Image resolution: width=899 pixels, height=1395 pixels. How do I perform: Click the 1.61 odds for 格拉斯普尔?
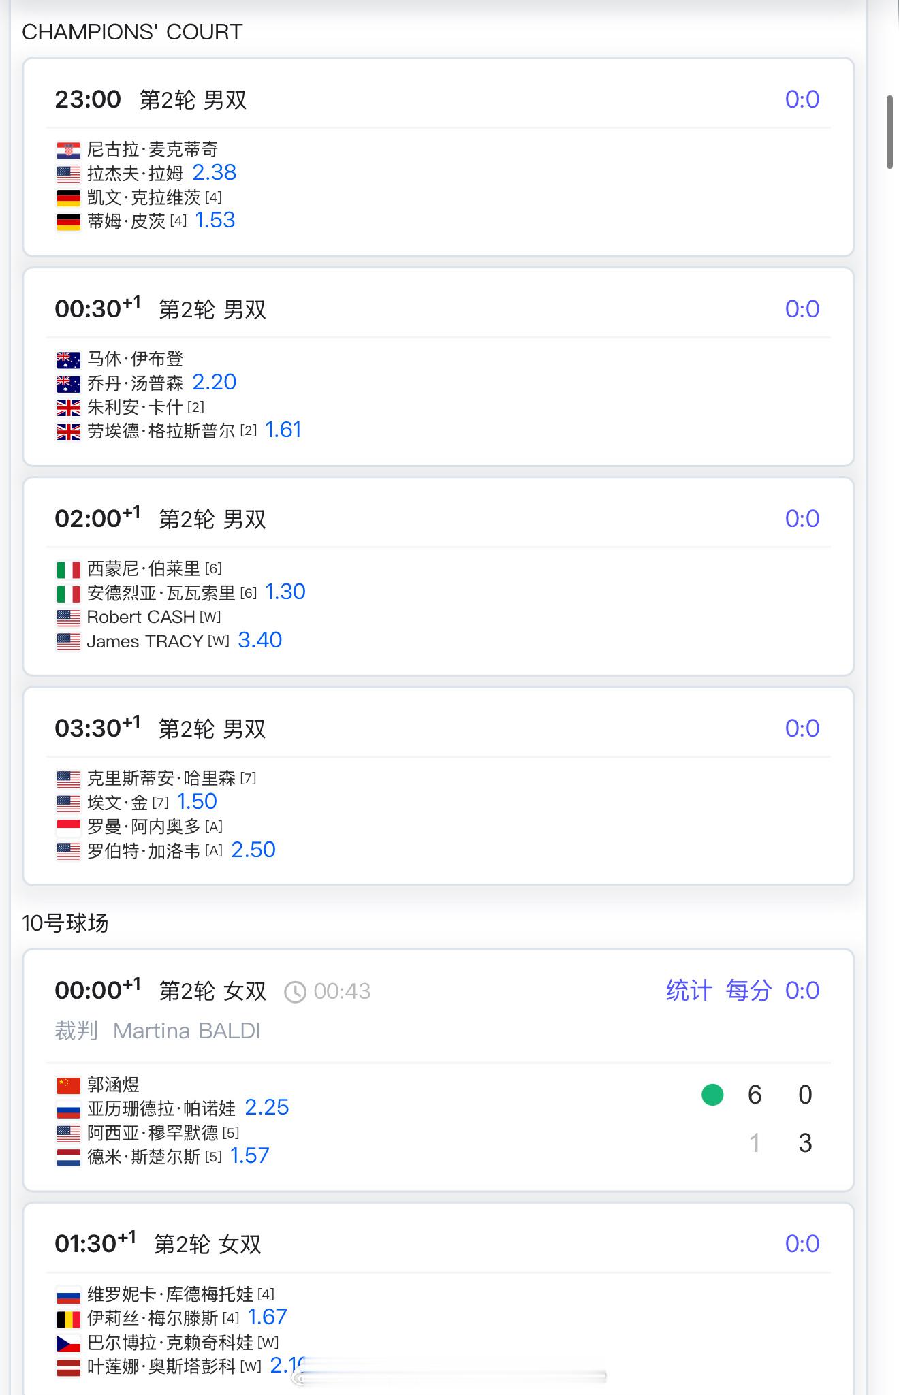pos(283,430)
